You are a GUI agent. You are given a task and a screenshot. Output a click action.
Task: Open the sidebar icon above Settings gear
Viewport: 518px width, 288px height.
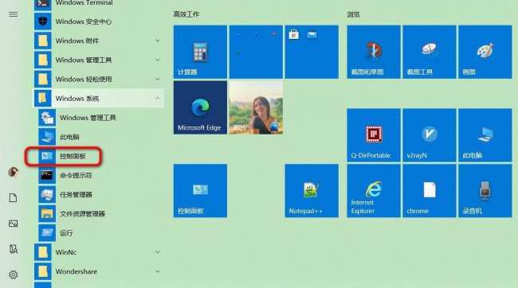(x=14, y=249)
